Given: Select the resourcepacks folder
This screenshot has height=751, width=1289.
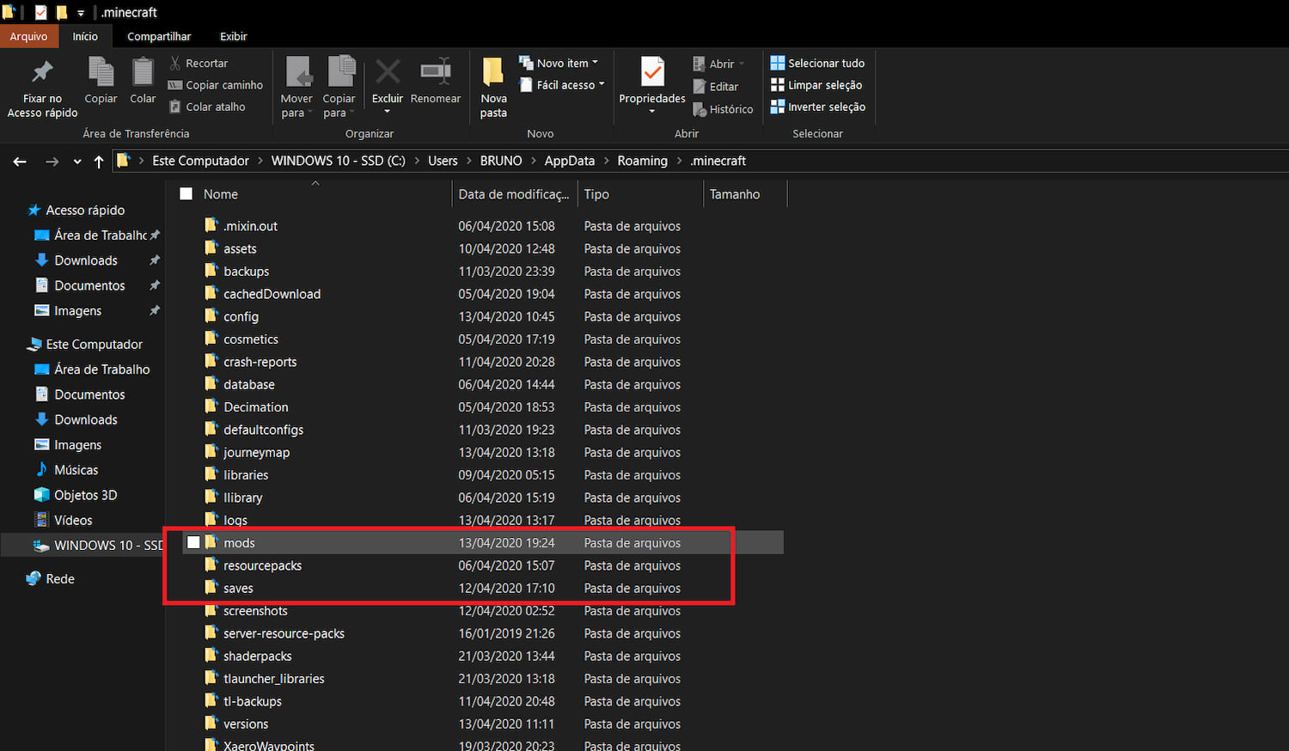Looking at the screenshot, I should pyautogui.click(x=262, y=565).
